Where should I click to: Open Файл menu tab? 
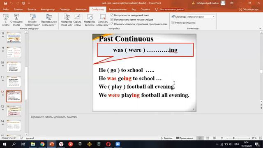[6, 9]
